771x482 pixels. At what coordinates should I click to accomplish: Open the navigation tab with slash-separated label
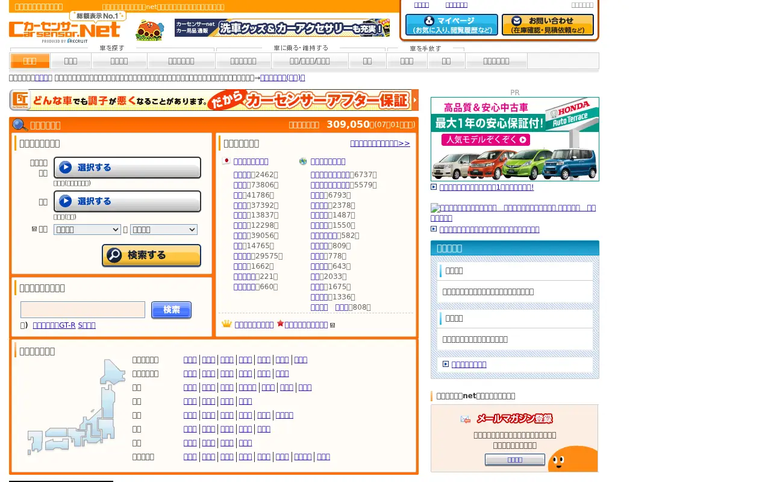click(310, 61)
